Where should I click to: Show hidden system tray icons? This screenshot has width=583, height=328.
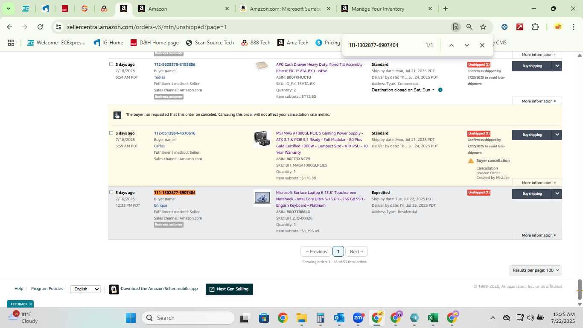[493, 318]
